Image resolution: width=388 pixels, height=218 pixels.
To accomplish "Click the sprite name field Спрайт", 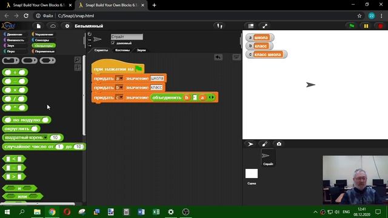I will pyautogui.click(x=127, y=37).
